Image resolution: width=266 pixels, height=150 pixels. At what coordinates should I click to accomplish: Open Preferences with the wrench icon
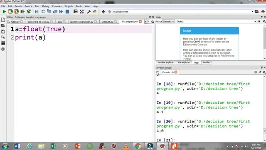coord(89,12)
